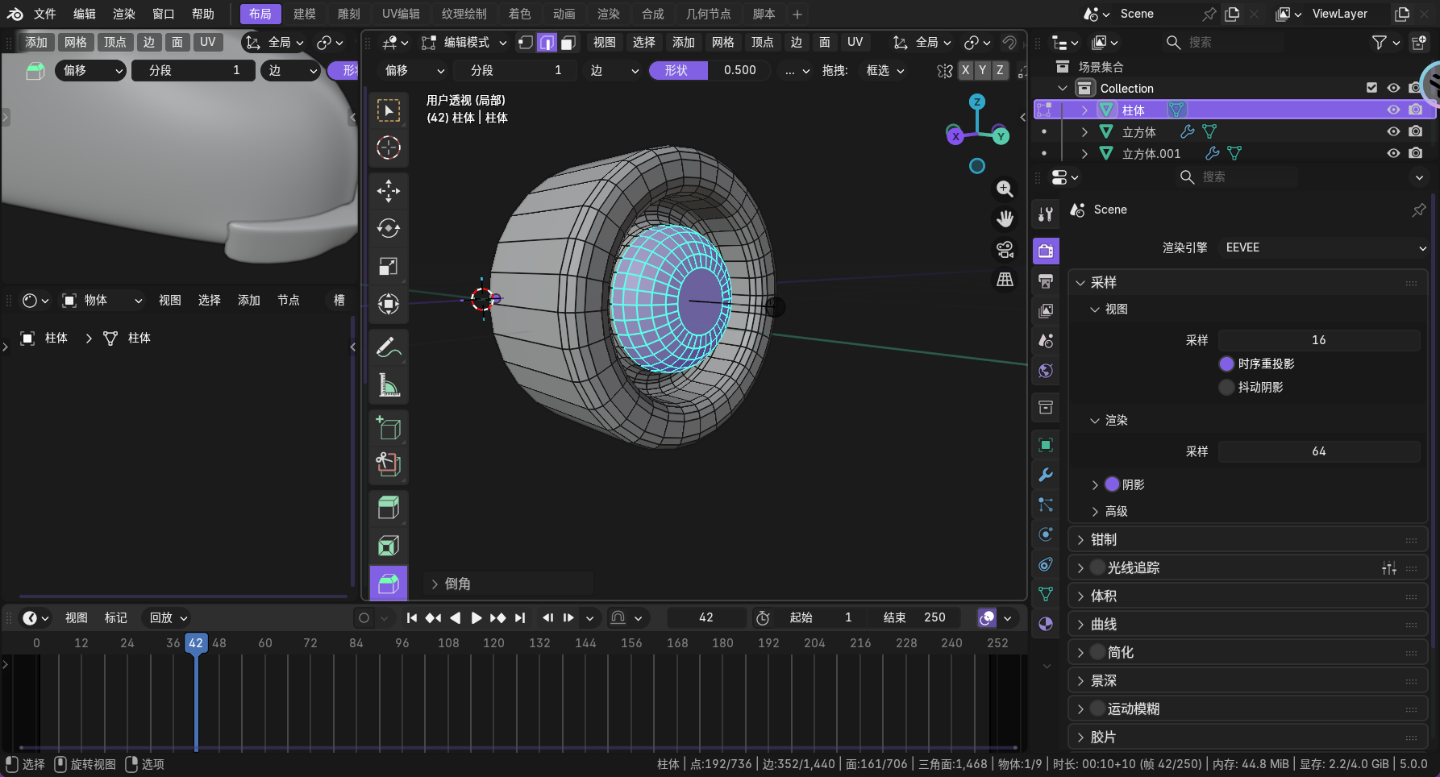This screenshot has width=1440, height=777.
Task: Activate the Scale tool
Action: [x=389, y=266]
